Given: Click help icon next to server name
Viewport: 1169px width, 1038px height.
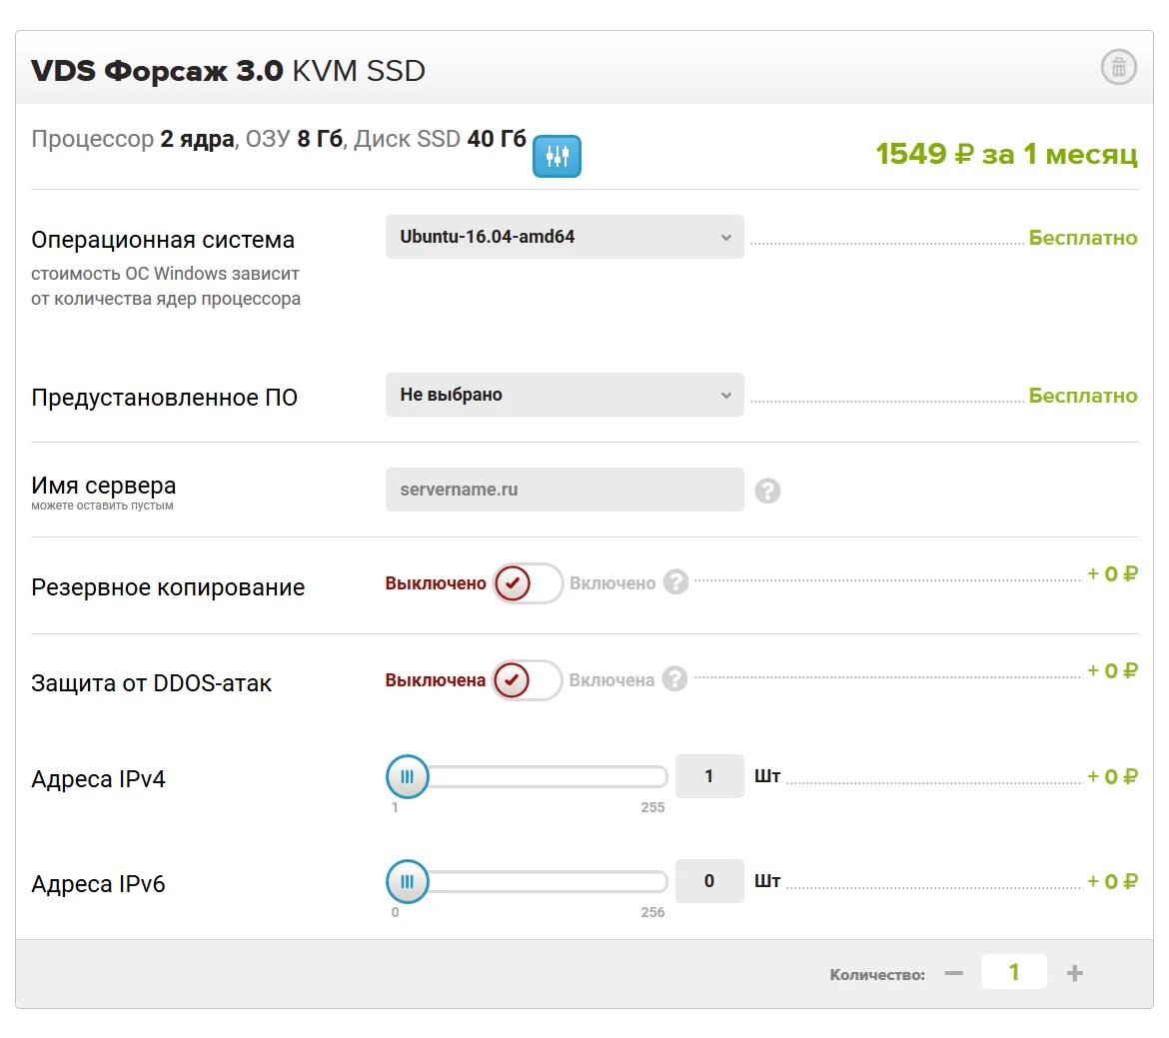Looking at the screenshot, I should click(x=767, y=491).
